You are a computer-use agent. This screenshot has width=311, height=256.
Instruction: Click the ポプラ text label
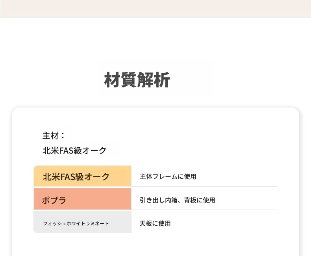[54, 200]
